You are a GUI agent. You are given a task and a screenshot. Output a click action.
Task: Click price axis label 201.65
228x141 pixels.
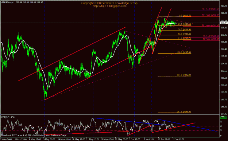click(224, 85)
